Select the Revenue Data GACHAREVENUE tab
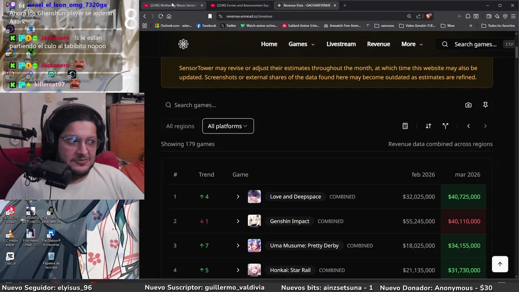 307,5
